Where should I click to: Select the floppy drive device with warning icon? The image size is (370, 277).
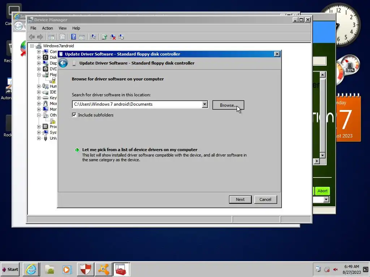pos(53,80)
